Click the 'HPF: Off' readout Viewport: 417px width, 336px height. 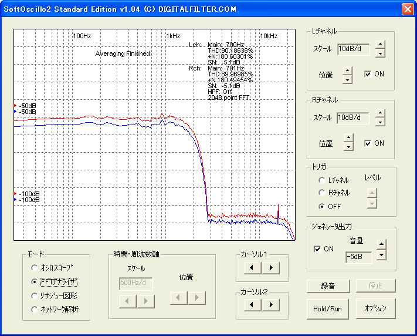(x=220, y=92)
